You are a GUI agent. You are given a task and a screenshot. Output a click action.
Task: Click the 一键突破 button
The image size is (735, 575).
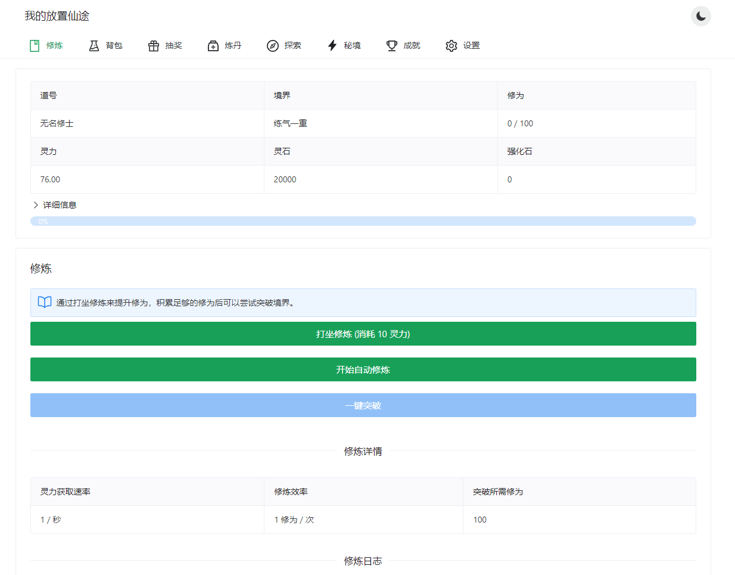(363, 405)
